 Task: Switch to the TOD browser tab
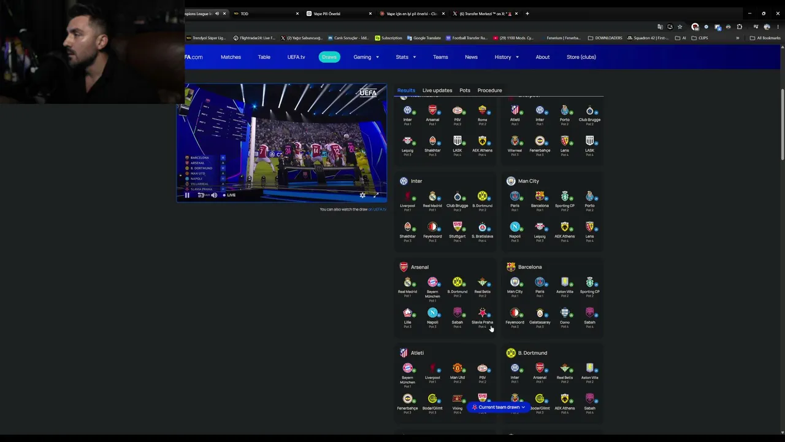pyautogui.click(x=264, y=14)
